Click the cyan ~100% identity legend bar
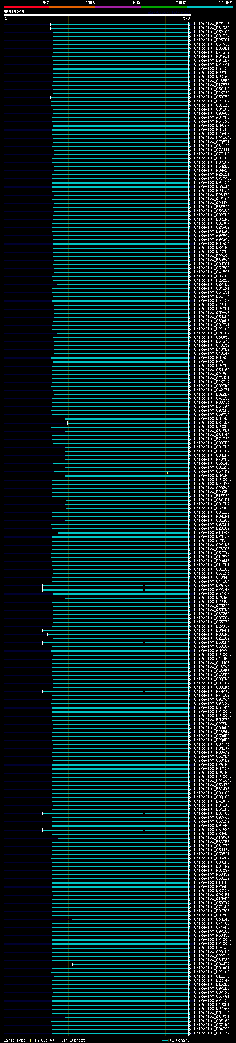The image size is (236, 1043). click(209, 7)
